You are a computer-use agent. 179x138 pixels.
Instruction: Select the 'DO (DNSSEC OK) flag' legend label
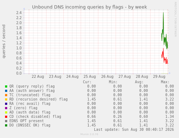click(30, 125)
